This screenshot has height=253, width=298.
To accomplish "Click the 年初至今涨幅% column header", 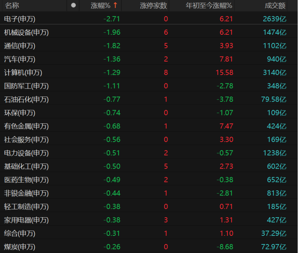I will [209, 5].
